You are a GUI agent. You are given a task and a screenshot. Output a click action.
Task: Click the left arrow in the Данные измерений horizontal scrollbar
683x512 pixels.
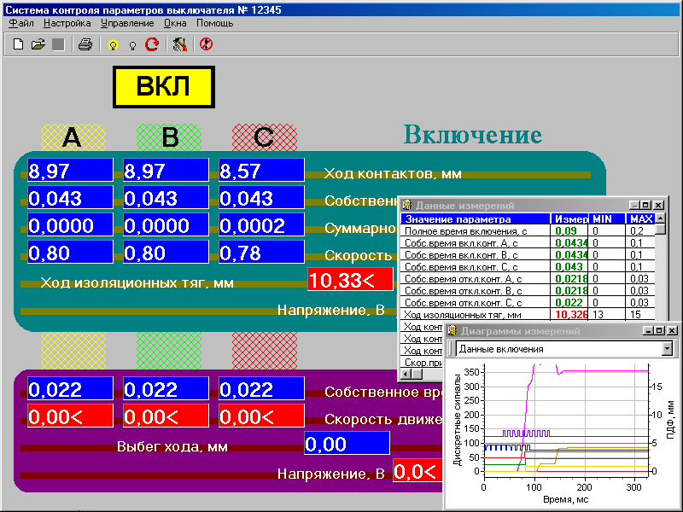click(x=406, y=374)
